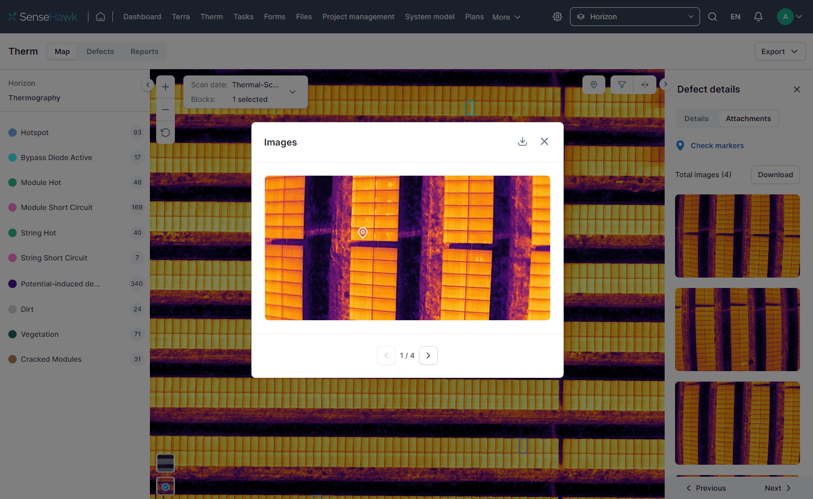The width and height of the screenshot is (813, 499).
Task: Toggle Dirt defect filter
Action: pyautogui.click(x=75, y=309)
